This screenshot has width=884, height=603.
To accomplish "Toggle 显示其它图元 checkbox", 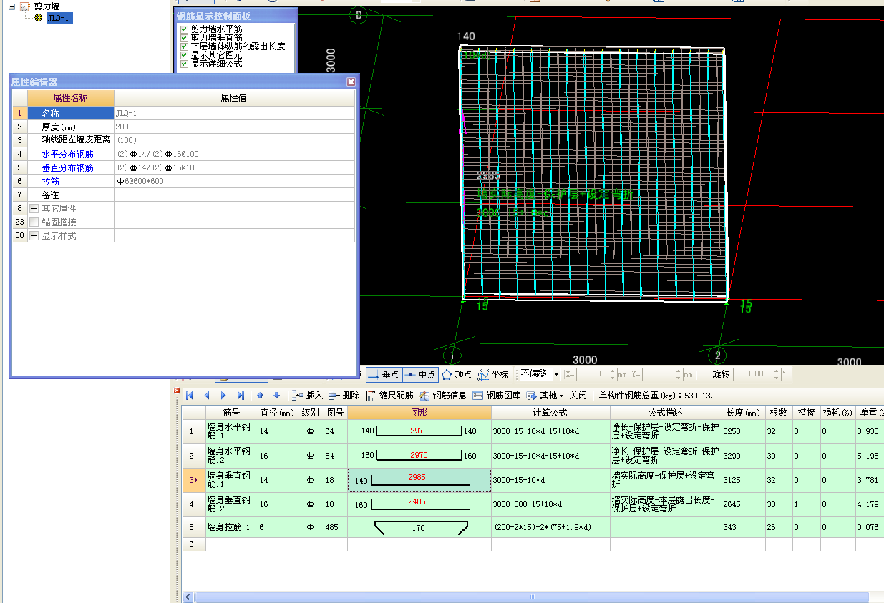I will (x=184, y=54).
